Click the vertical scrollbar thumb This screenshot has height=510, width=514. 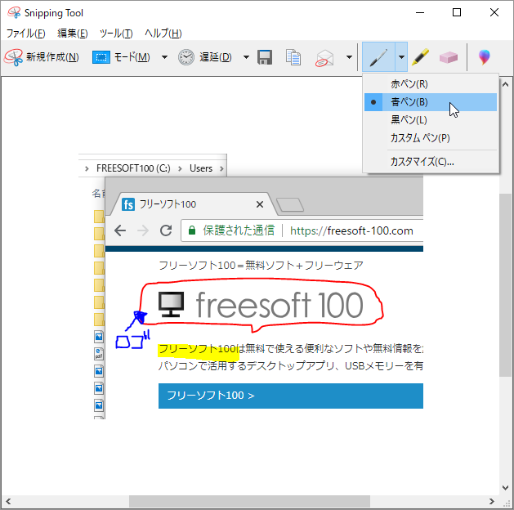[x=506, y=285]
